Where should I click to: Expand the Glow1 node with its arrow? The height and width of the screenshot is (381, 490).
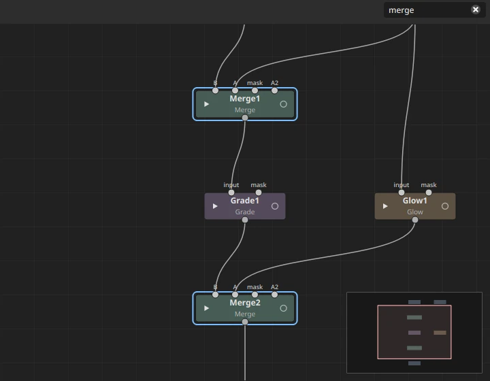(385, 206)
